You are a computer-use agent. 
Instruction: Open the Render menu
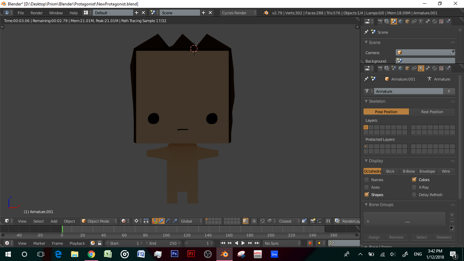click(37, 13)
